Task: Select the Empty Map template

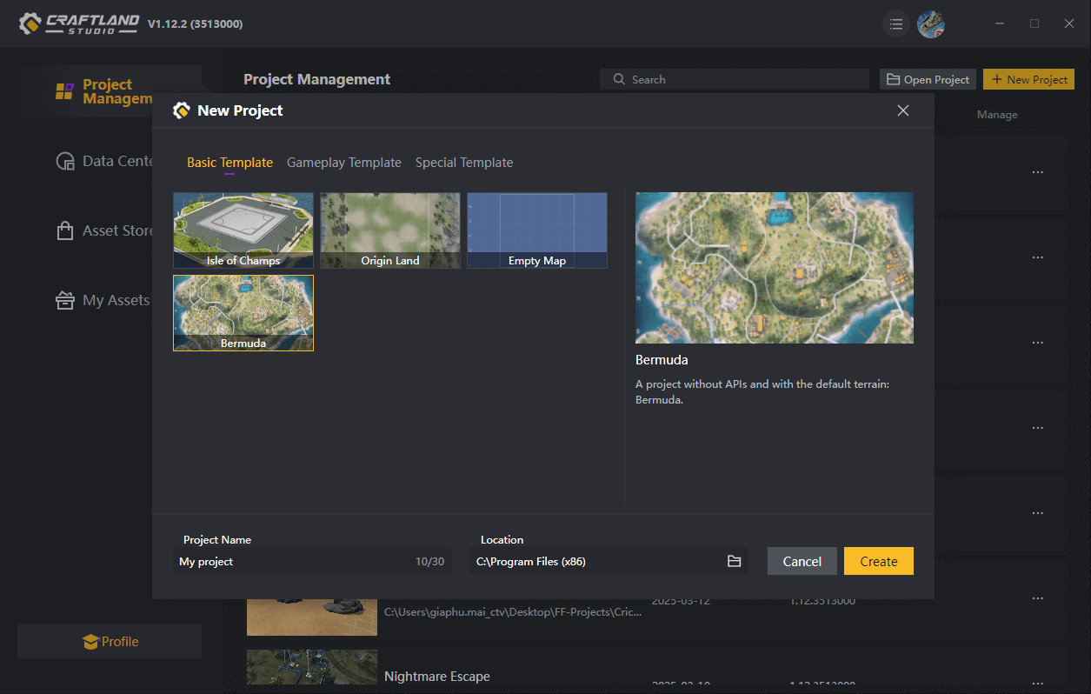Action: 537,230
